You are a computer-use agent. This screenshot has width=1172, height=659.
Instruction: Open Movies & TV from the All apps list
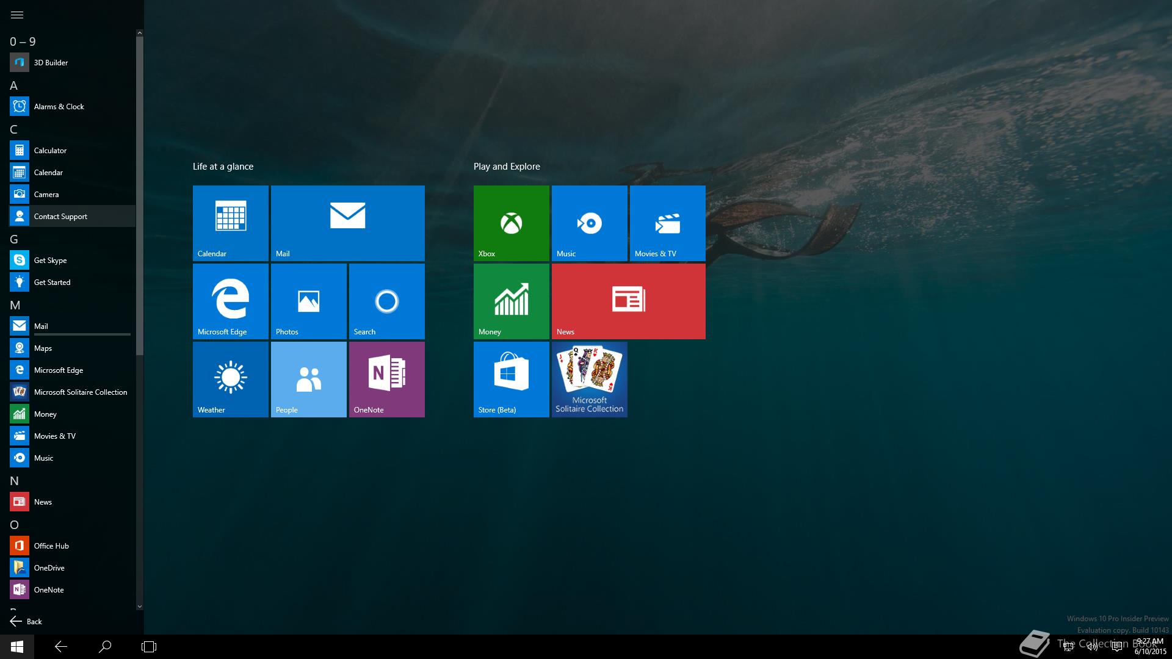[72, 436]
